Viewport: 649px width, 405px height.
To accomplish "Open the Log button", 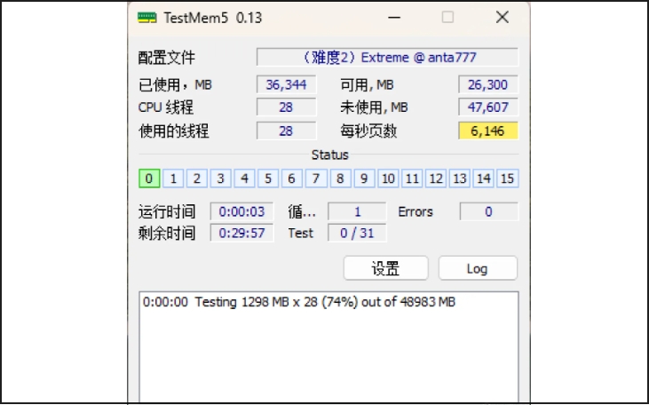I will [x=478, y=268].
